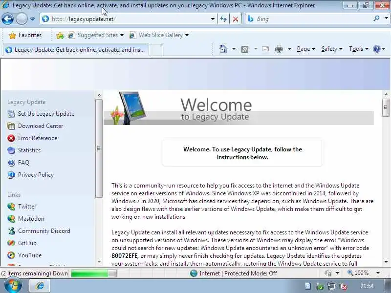Expand the address bar history dropdown
391x293 pixels.
pyautogui.click(x=213, y=19)
